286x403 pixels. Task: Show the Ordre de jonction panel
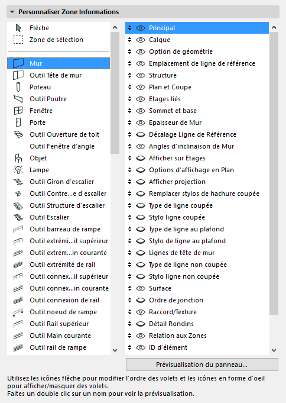141,300
